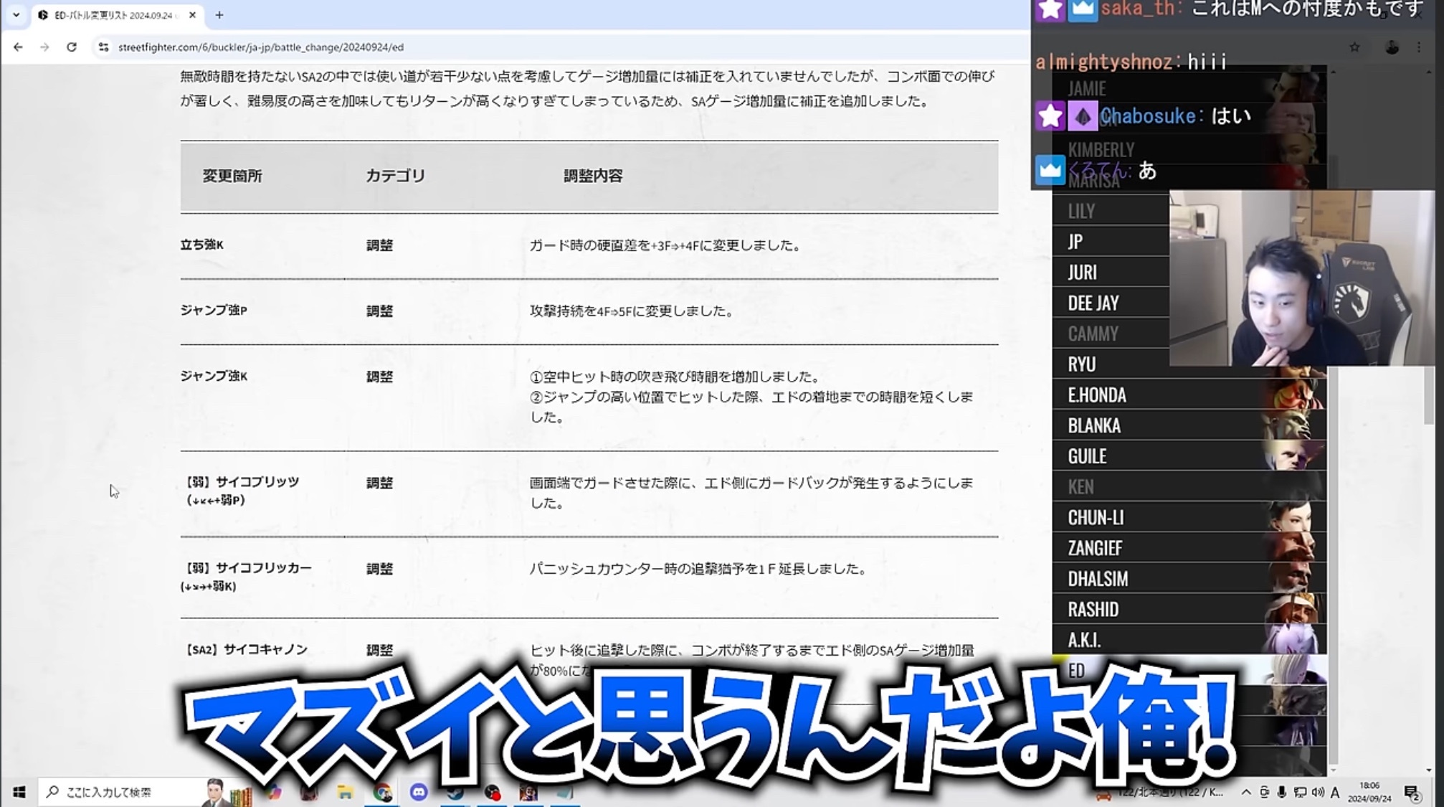Image resolution: width=1444 pixels, height=807 pixels.
Task: Open GUILE battle changes
Action: 1189,456
